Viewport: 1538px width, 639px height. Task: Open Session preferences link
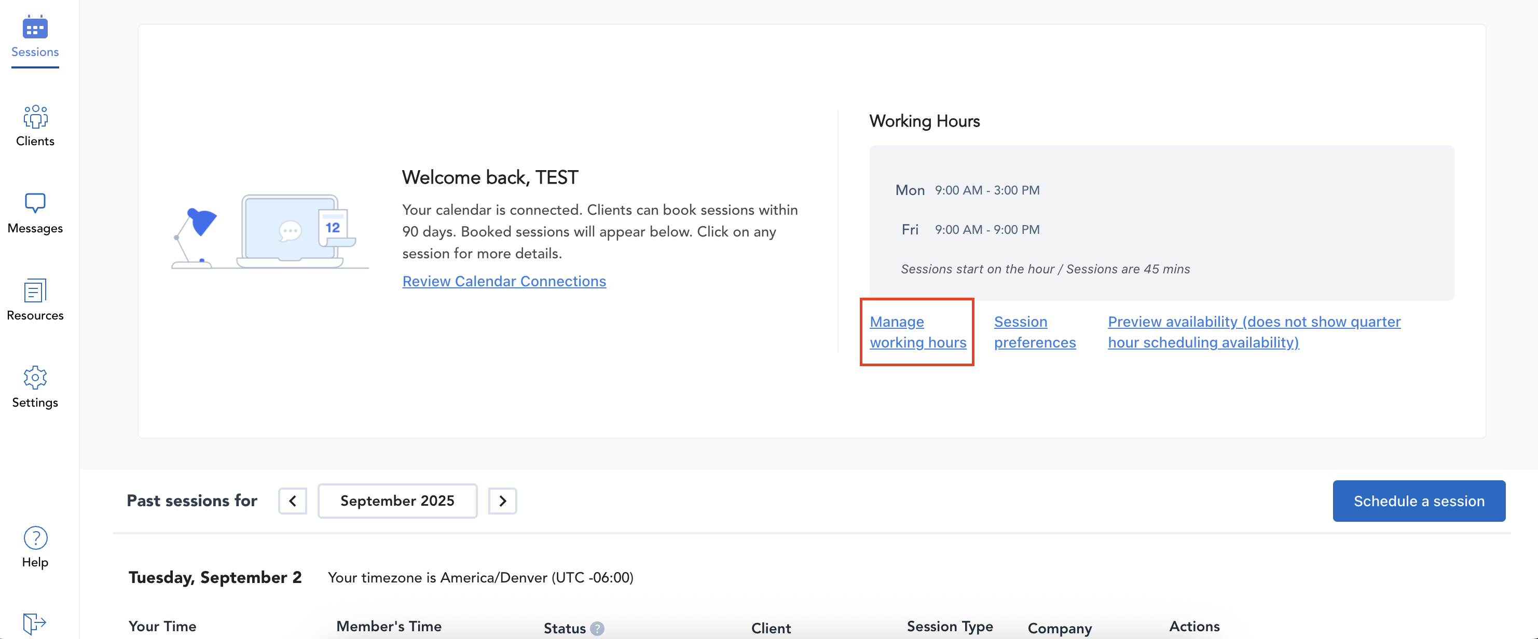point(1034,332)
